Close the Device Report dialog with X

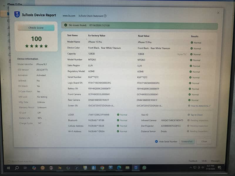218,13
